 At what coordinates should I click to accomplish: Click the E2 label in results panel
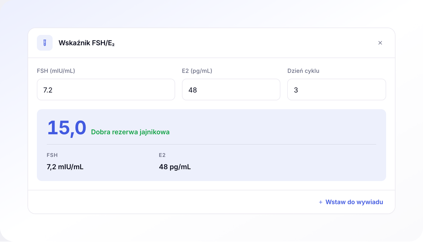[x=162, y=155]
